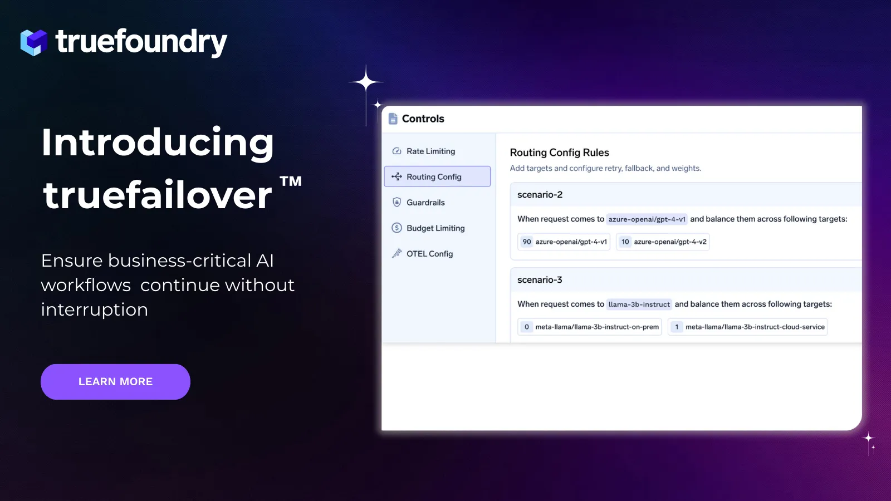Viewport: 891px width, 501px height.
Task: Click the 'Introducing' headline text
Action: click(x=158, y=143)
